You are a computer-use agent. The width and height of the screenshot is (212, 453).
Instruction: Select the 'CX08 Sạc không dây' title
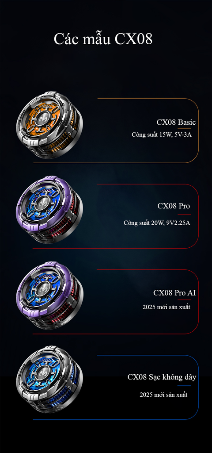click(162, 377)
